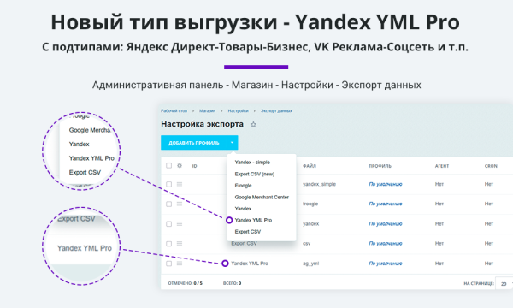Click Нет under АГЕНТ in froogle row

439,204
